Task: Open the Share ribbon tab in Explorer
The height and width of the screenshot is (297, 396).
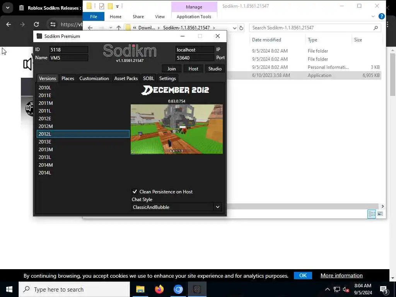Action: pos(138,16)
